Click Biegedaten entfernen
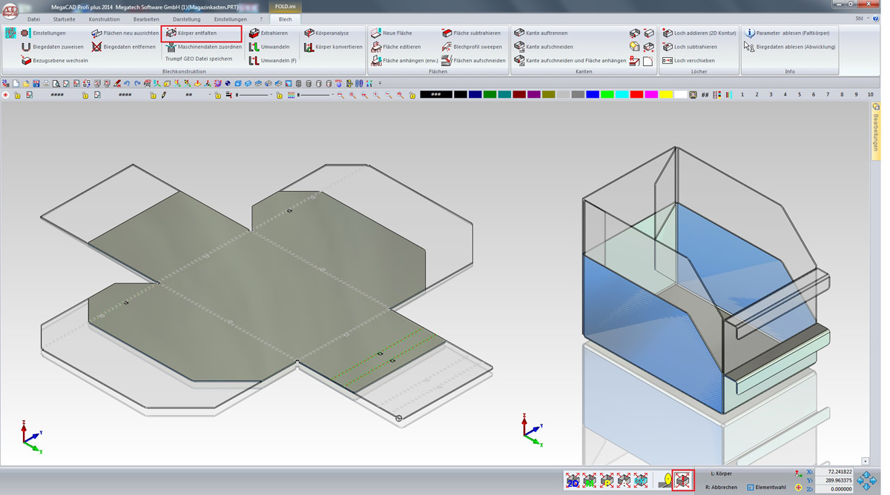 tap(128, 47)
